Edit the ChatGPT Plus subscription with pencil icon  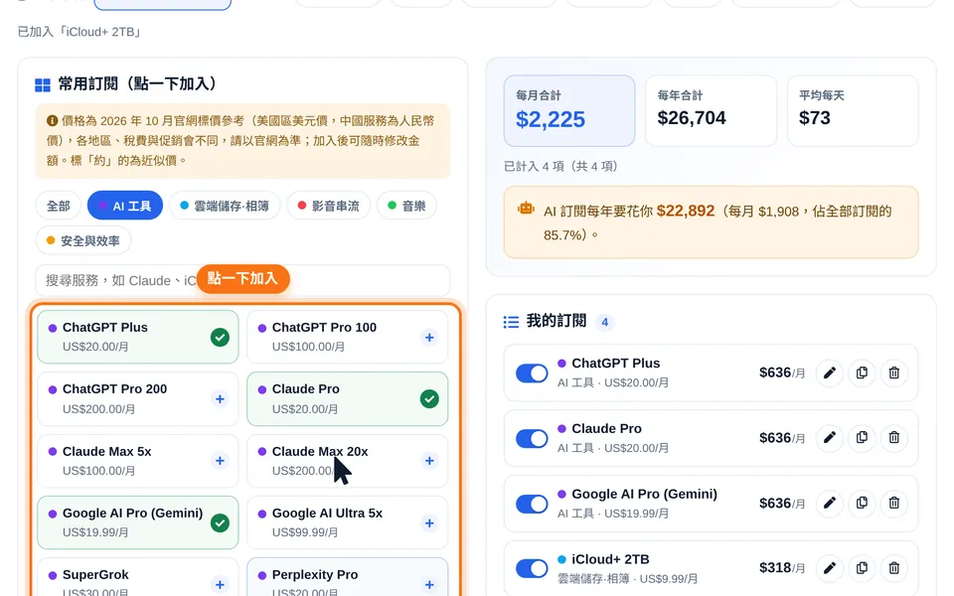829,372
